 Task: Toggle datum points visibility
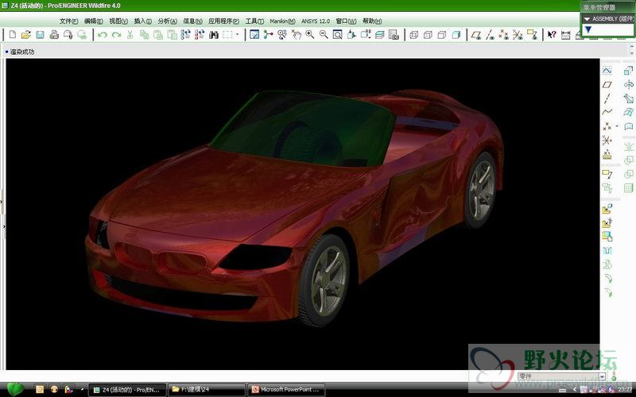[x=504, y=35]
